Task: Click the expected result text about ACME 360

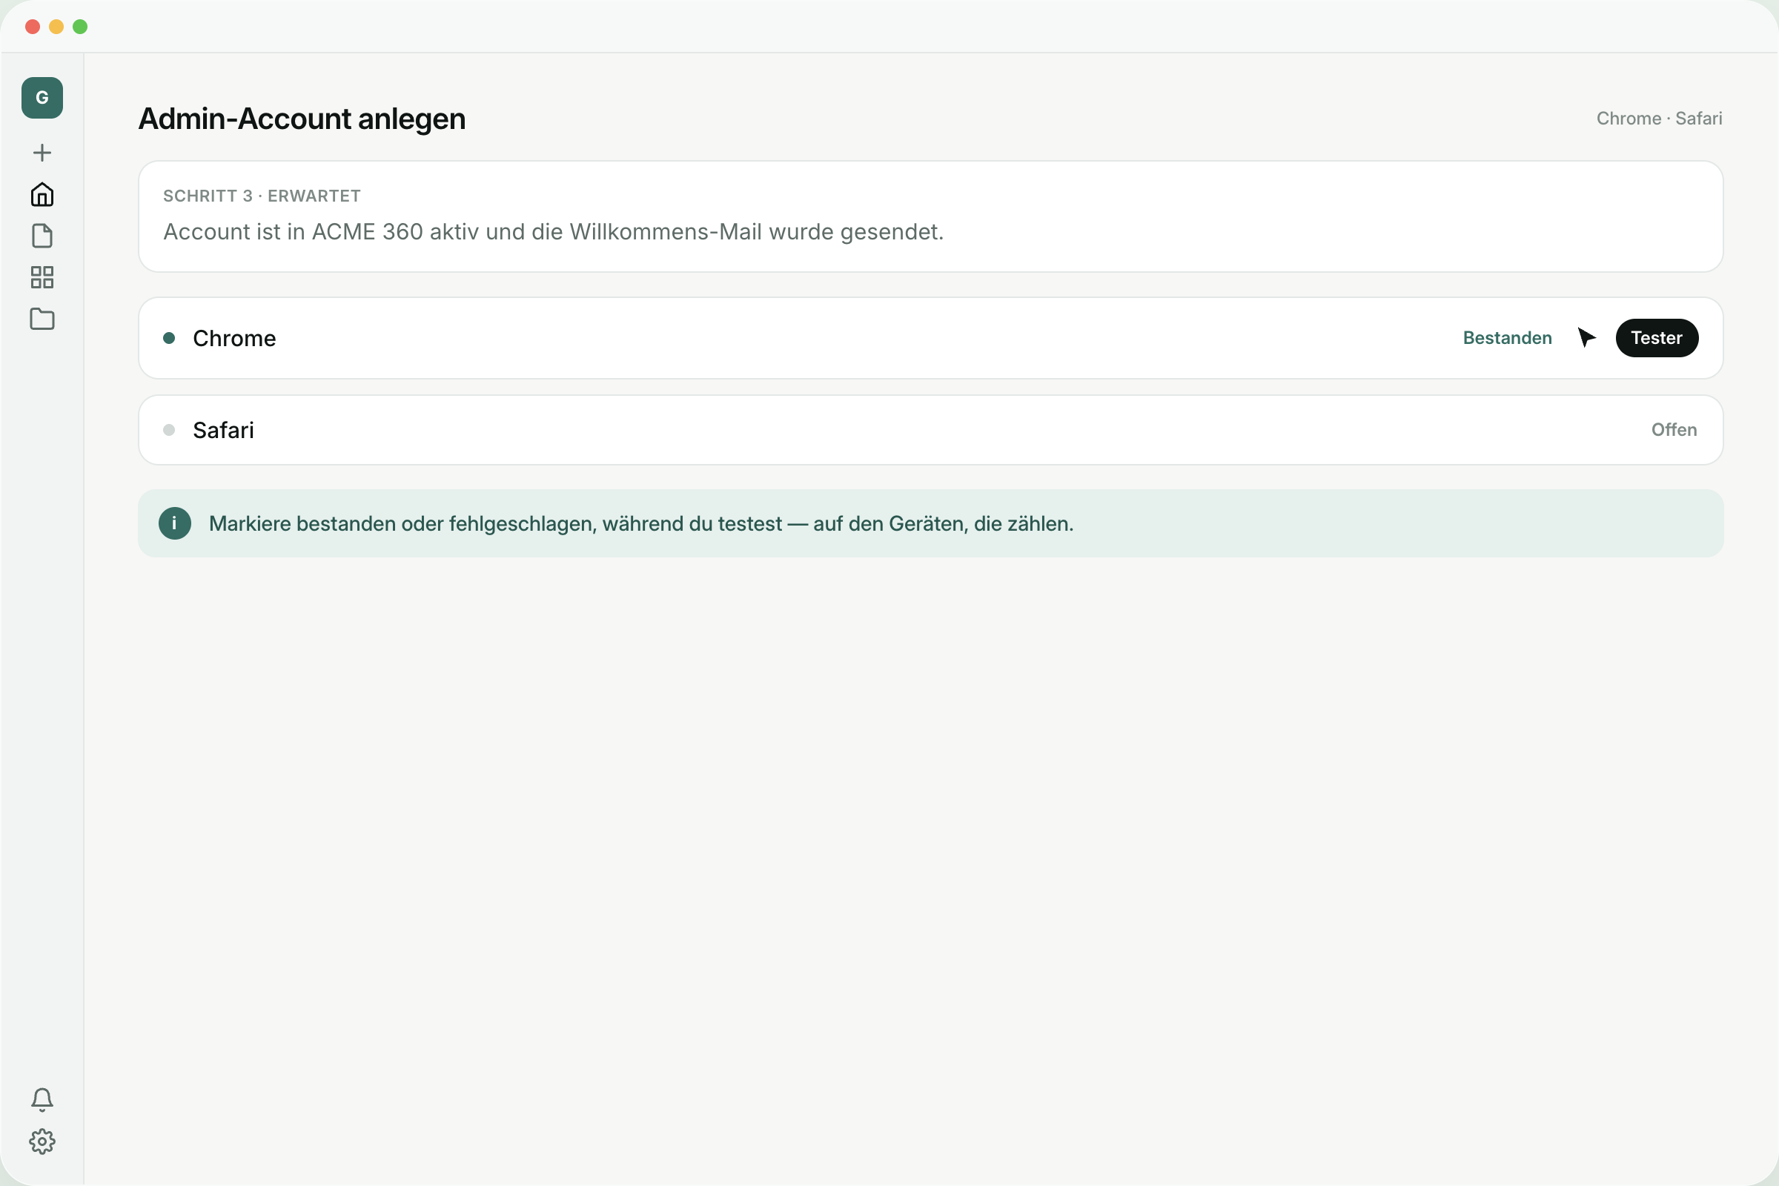Action: tap(553, 231)
